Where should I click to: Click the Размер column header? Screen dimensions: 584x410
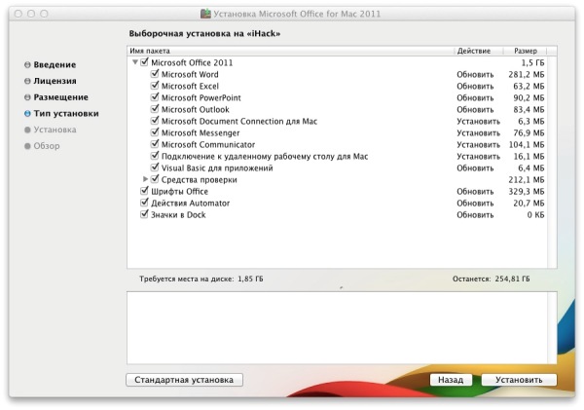[526, 51]
